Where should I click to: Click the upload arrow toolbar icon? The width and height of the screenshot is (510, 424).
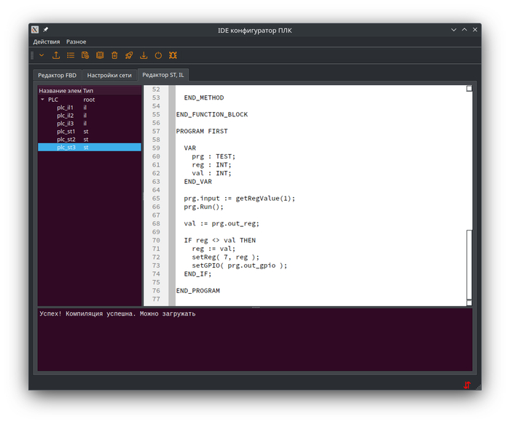56,55
